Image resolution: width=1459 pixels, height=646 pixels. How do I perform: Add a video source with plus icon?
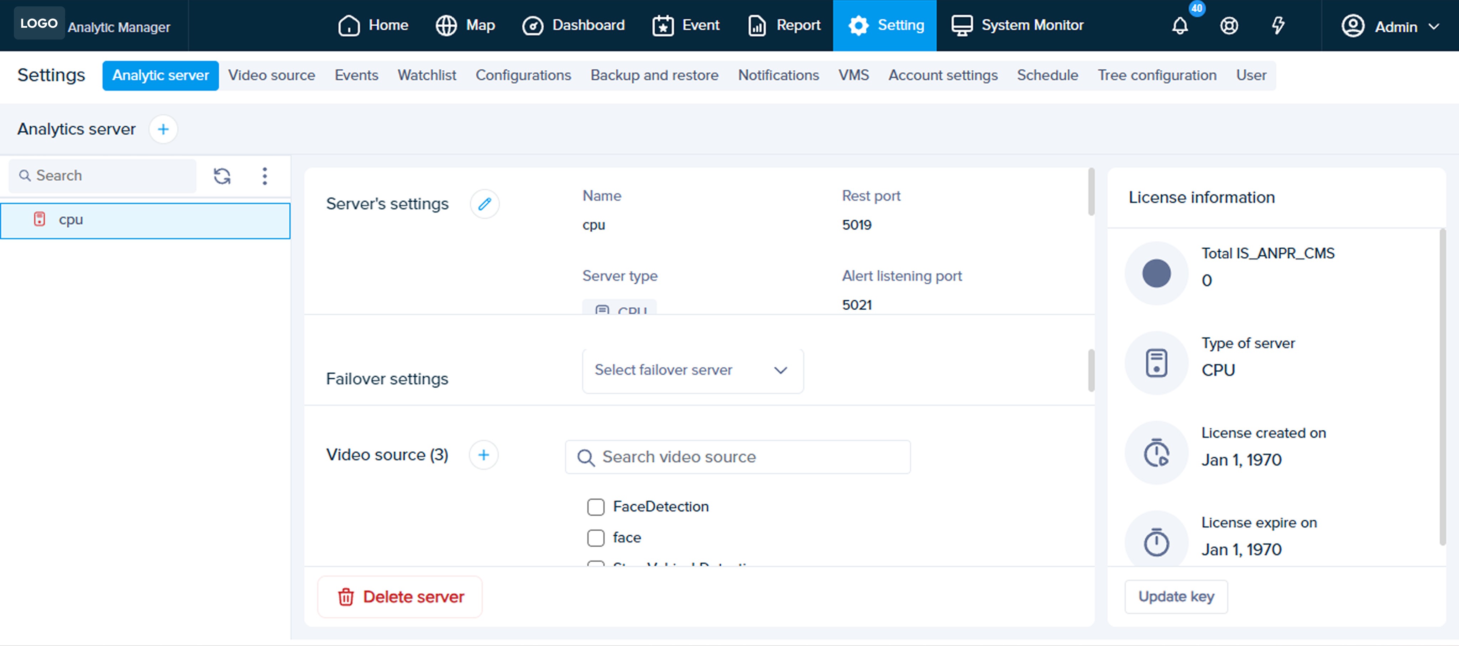(483, 455)
